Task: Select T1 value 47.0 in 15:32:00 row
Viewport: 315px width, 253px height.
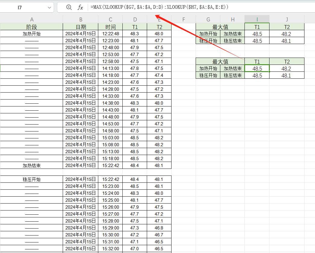Action: (x=135, y=248)
